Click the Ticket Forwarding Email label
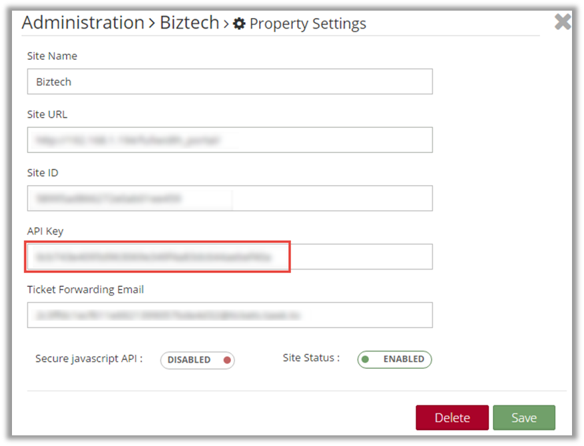The image size is (584, 446). pyautogui.click(x=85, y=290)
